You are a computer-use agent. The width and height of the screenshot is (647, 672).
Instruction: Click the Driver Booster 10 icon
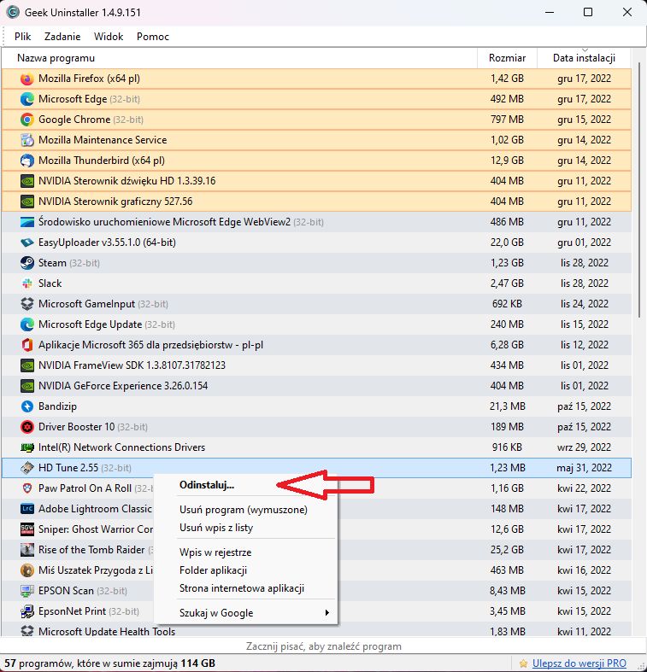click(27, 427)
